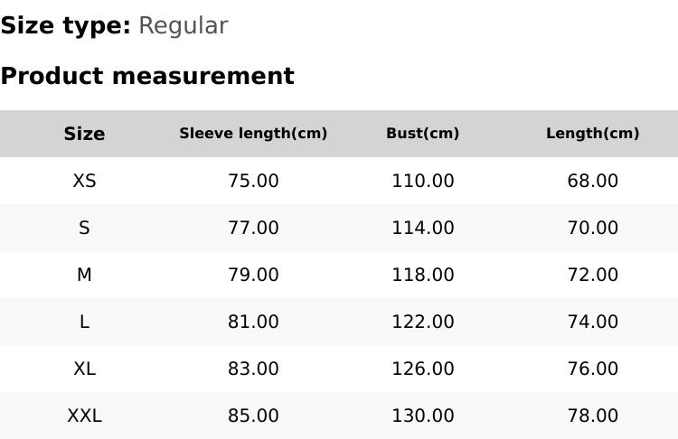Select the XXL size row label
Screen dimensions: 678x439
coord(84,416)
